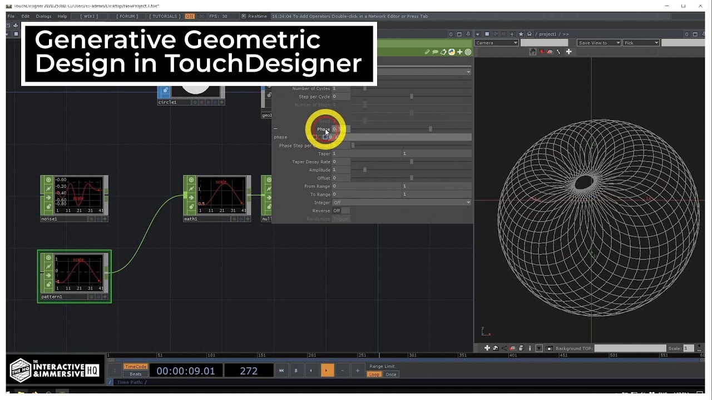Click the Background TOP field
The height and width of the screenshot is (400, 712).
click(x=630, y=348)
